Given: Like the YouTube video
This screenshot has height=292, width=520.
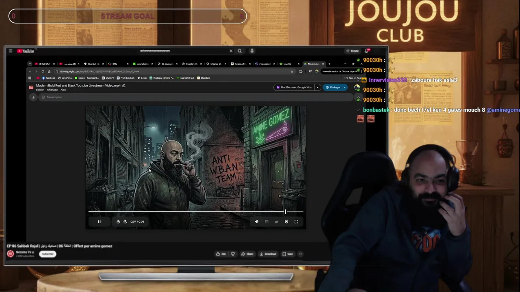Looking at the screenshot, I should tap(221, 254).
